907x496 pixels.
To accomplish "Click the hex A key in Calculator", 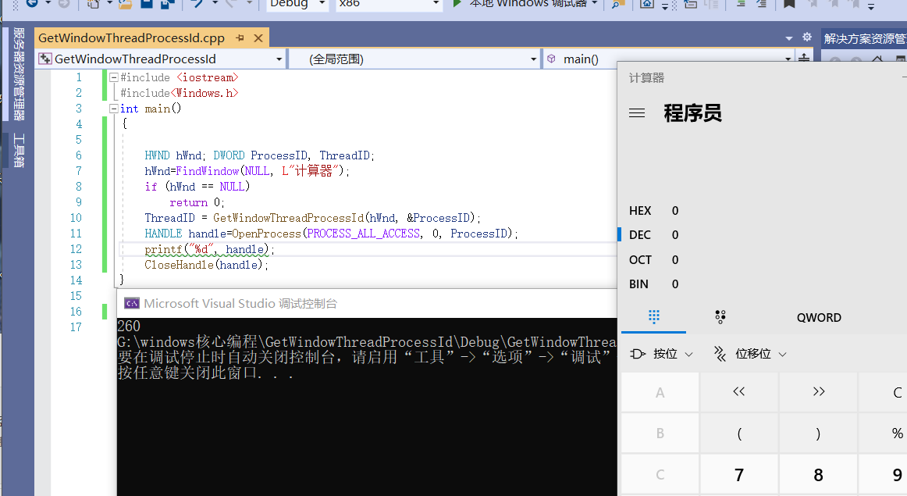I will pos(660,392).
